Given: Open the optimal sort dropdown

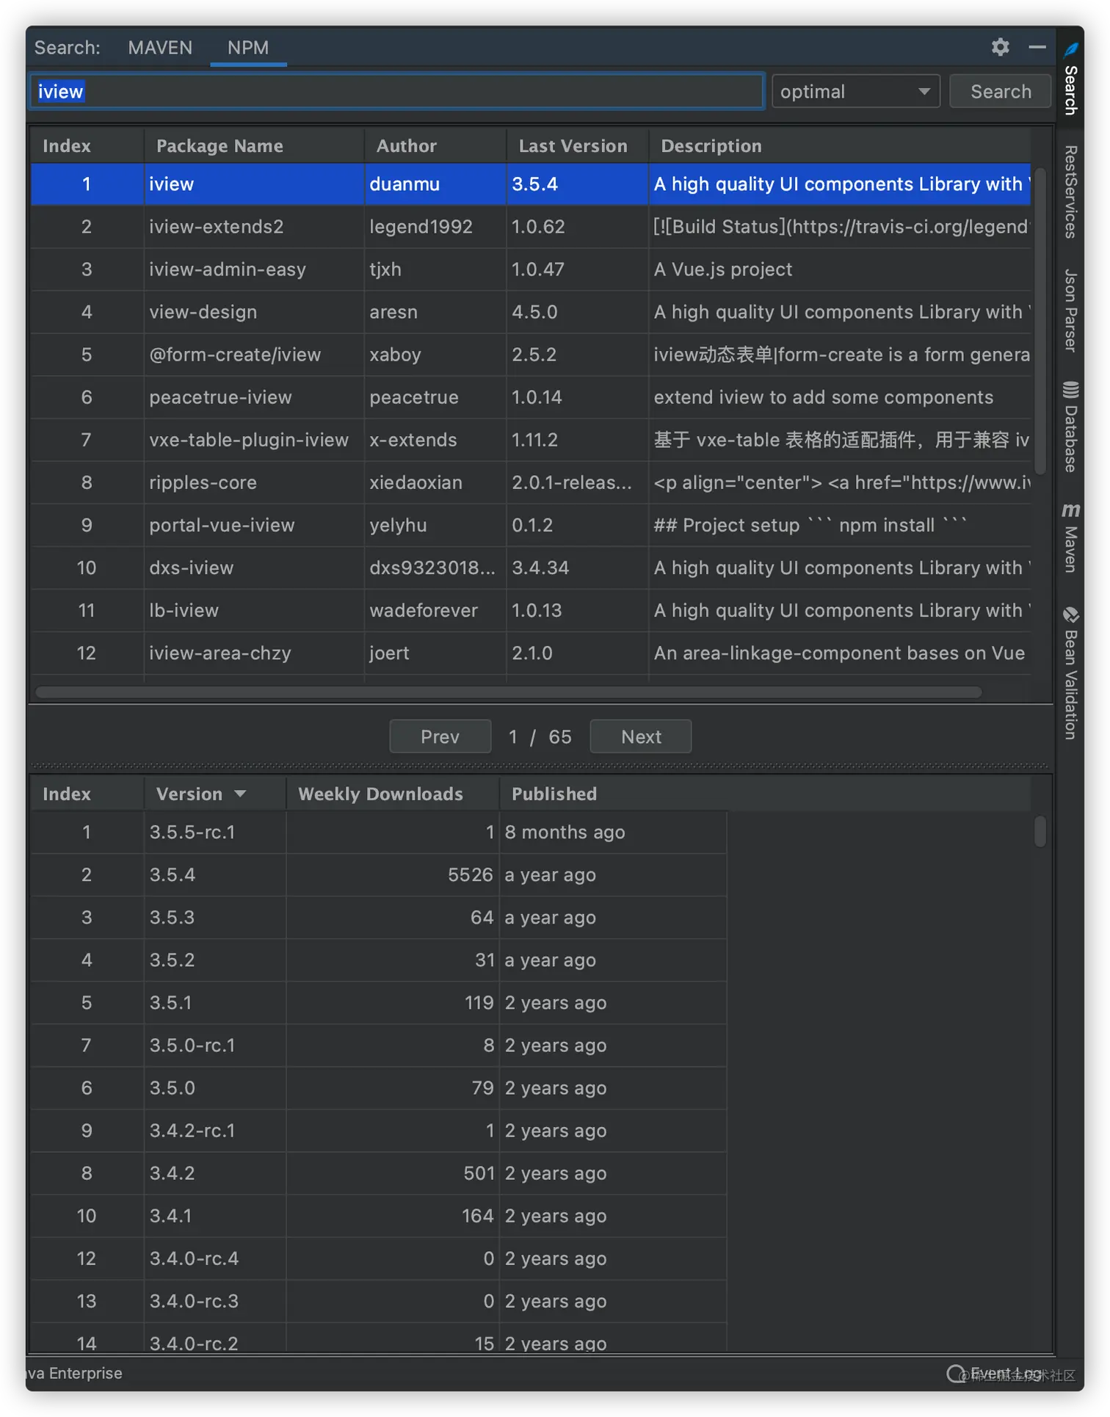Looking at the screenshot, I should [x=855, y=92].
